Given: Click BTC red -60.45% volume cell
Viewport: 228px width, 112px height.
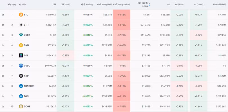Looking at the screenshot, I should [121, 15].
